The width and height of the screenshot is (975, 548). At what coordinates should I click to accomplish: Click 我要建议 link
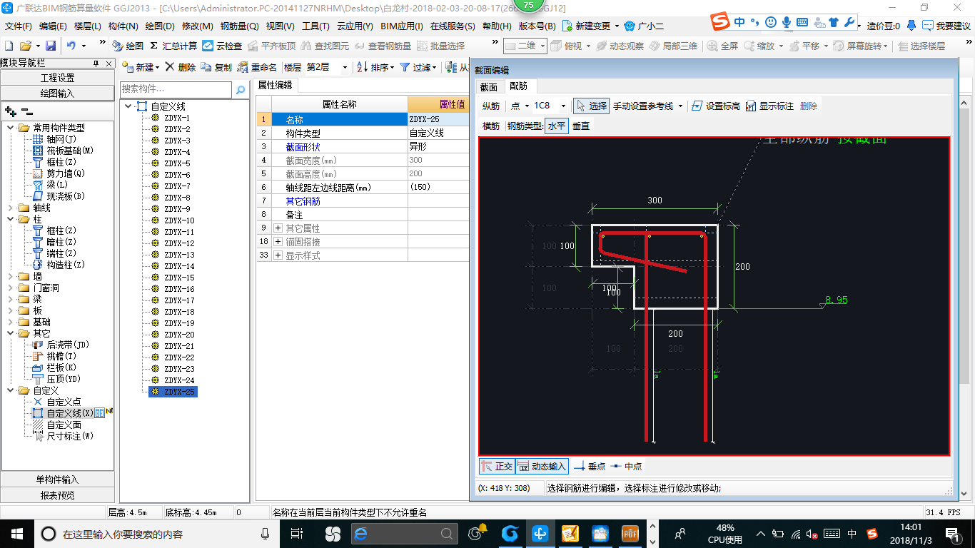[x=946, y=26]
